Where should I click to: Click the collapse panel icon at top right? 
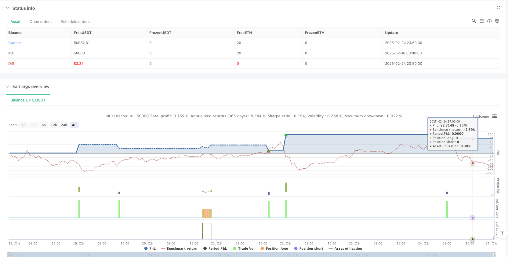pyautogui.click(x=498, y=8)
